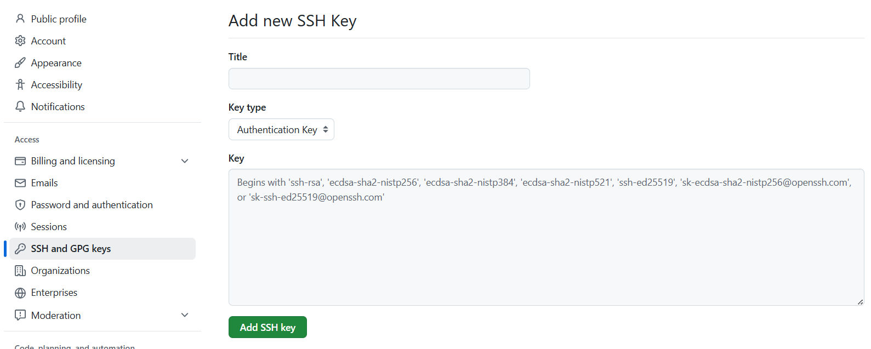Select the Sessions broadcast icon
Viewport: 871px width, 349px height.
coord(20,226)
